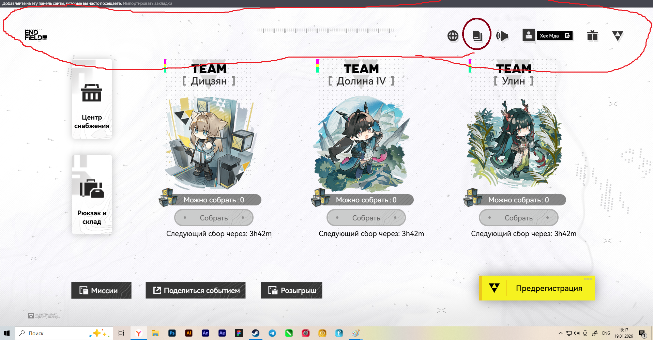The image size is (653, 340).
Task: Open the Розыгрыш button
Action: coord(291,290)
